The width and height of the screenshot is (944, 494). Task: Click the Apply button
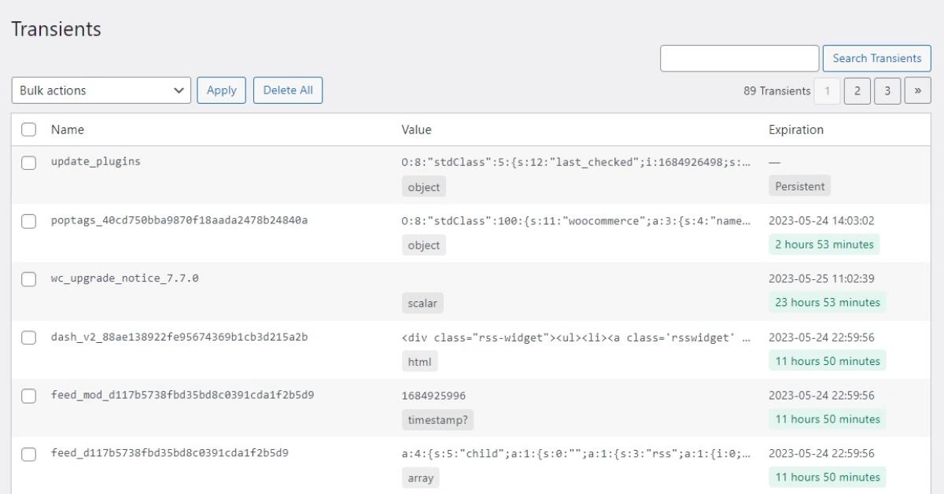tap(221, 90)
